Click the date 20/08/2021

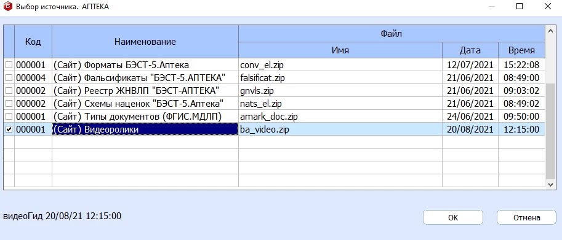[x=470, y=130]
